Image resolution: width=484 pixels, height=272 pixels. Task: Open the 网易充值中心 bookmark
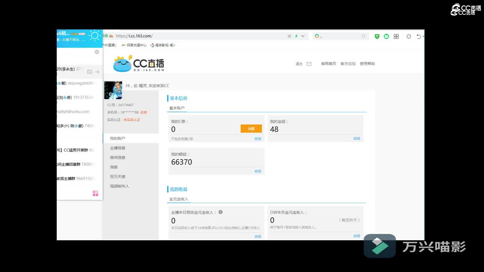[x=134, y=45]
